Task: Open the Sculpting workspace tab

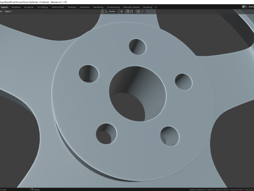Action: pyautogui.click(x=29, y=7)
